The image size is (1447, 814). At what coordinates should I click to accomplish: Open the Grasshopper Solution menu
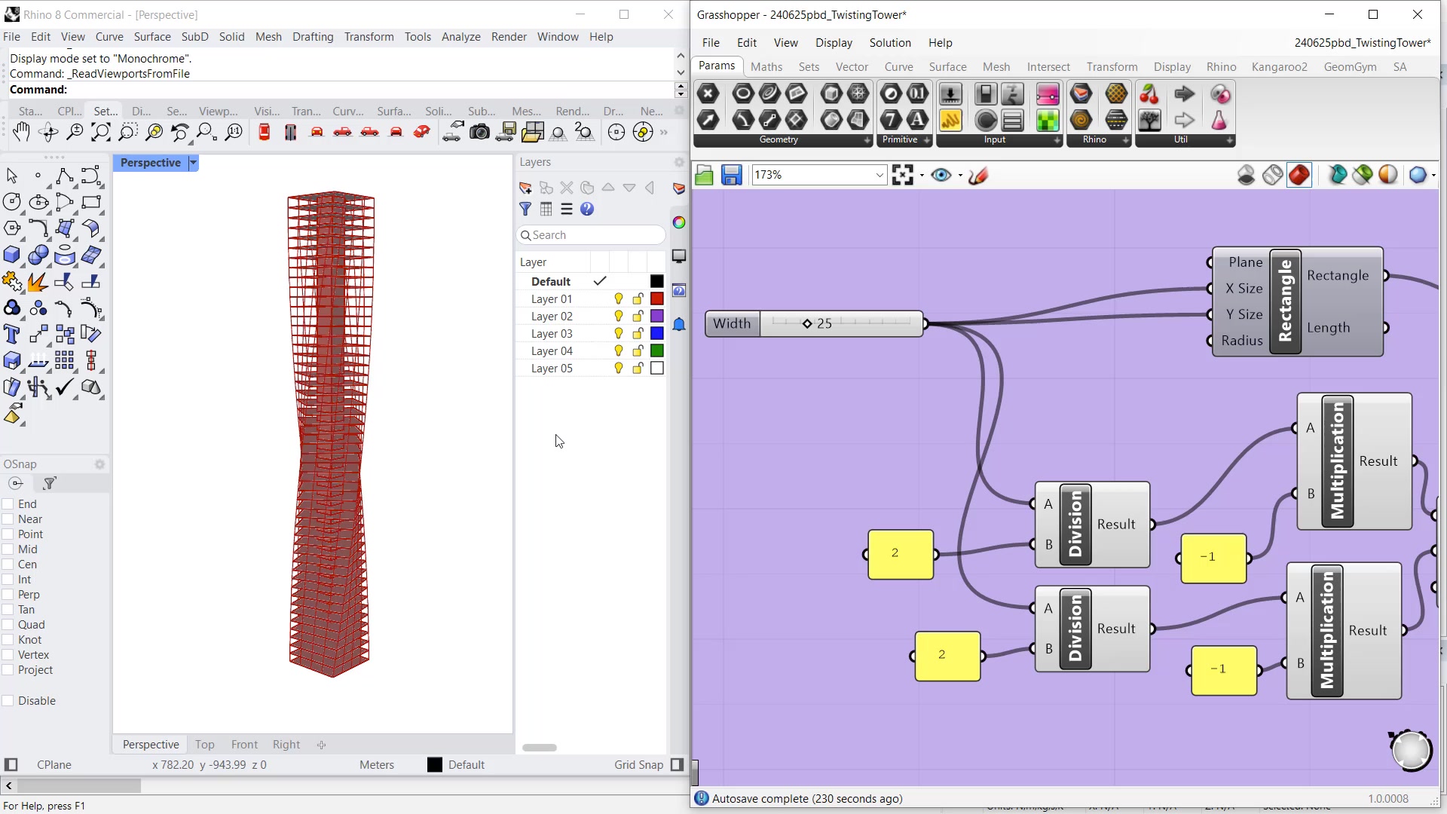click(x=890, y=43)
